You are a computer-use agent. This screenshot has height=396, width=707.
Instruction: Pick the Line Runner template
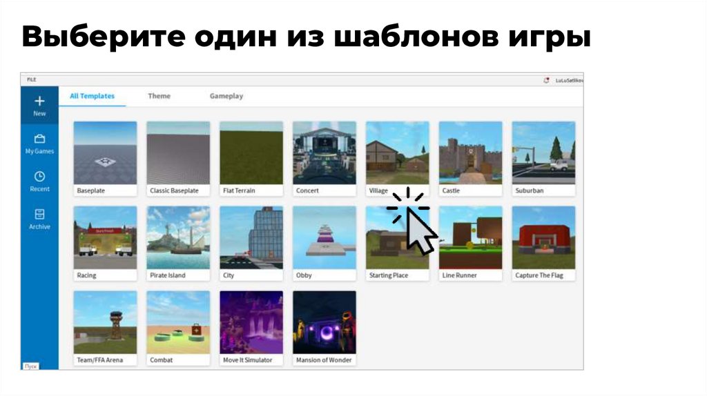point(470,244)
